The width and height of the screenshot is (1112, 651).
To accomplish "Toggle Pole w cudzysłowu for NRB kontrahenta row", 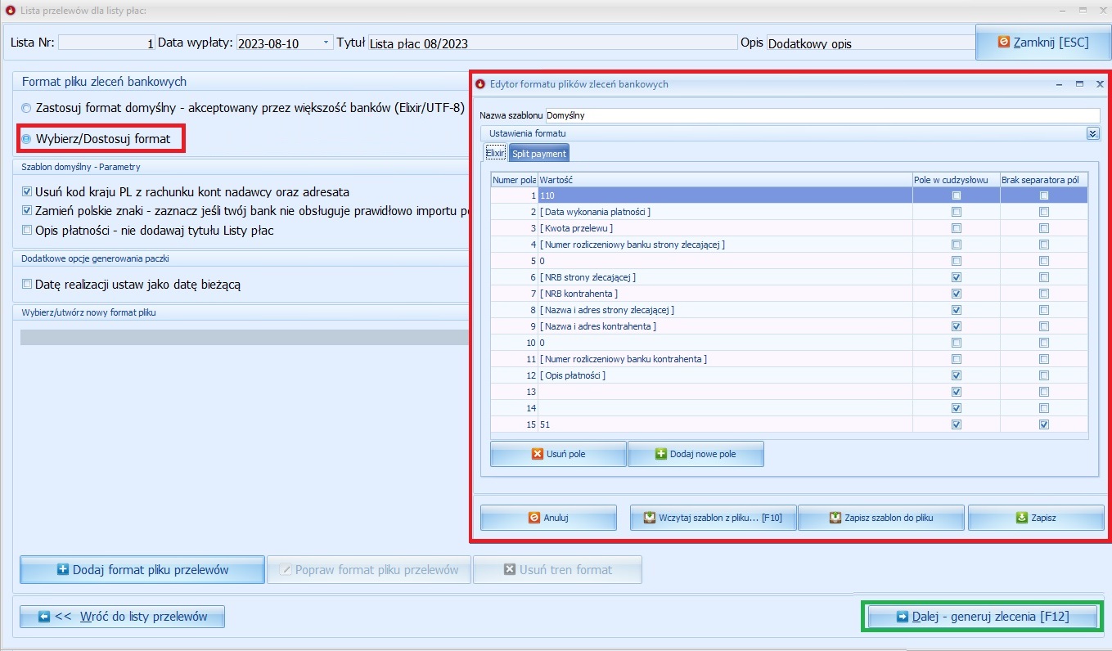I will coord(957,294).
